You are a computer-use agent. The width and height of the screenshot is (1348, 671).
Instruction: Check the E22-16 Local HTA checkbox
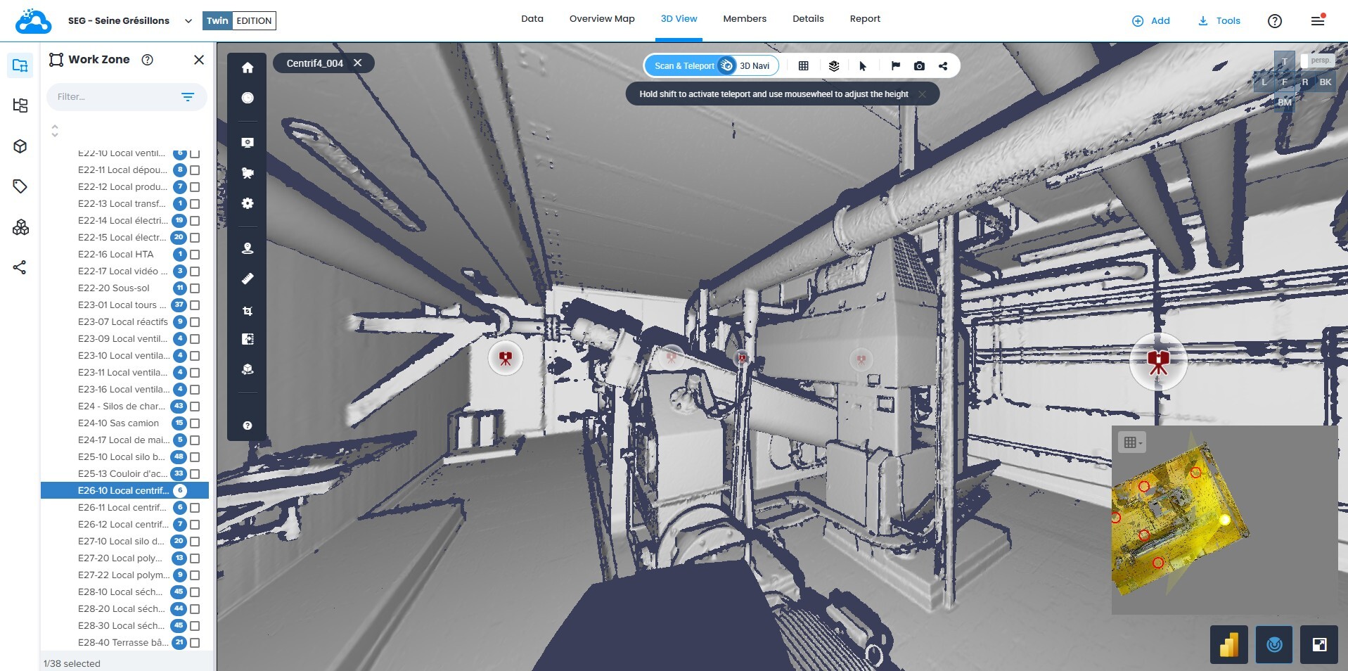(x=195, y=255)
